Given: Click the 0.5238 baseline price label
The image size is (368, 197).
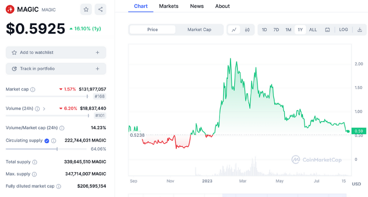Looking at the screenshot, I should pyautogui.click(x=137, y=135).
